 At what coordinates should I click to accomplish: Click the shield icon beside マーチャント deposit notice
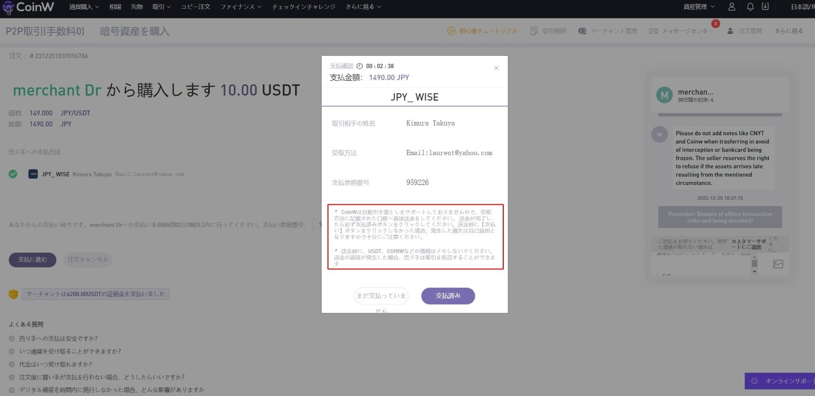pyautogui.click(x=14, y=294)
